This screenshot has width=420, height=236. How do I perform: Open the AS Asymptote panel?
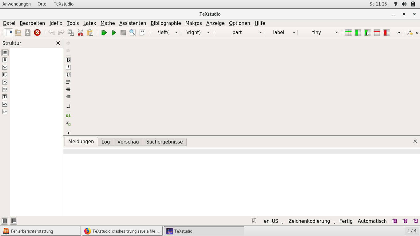(x=5, y=104)
